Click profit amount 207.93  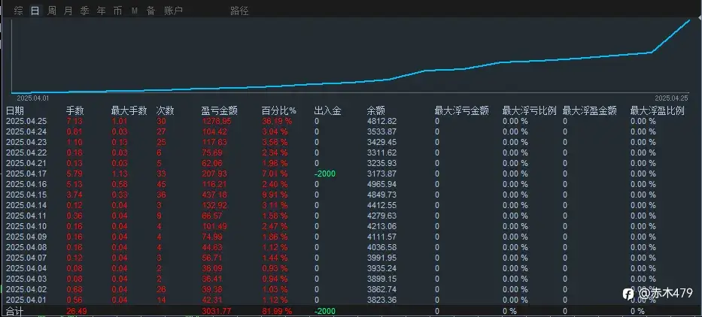point(214,174)
